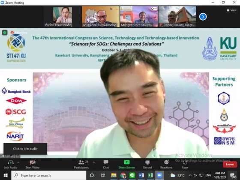Click the Join Audio headphone icon
The image size is (240, 180).
tap(11, 162)
